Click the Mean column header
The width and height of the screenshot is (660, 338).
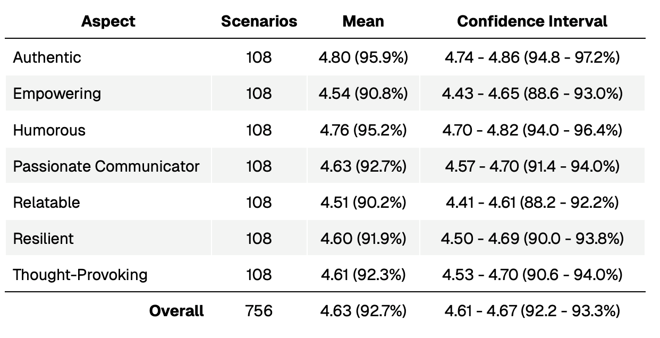tap(363, 22)
